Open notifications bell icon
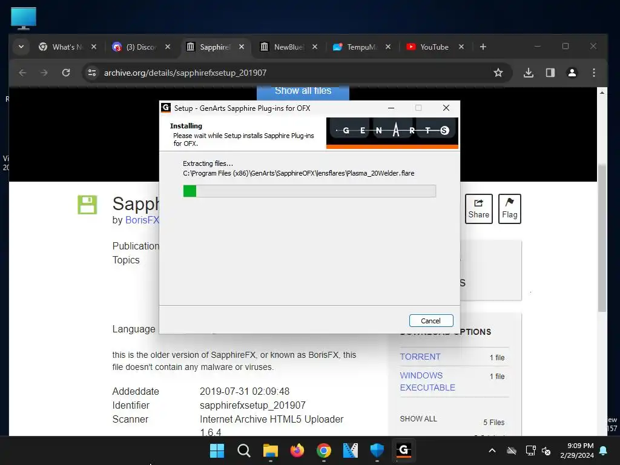620x465 pixels. point(604,450)
